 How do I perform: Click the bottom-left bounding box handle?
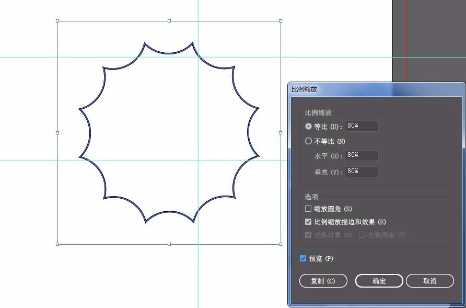pos(57,244)
